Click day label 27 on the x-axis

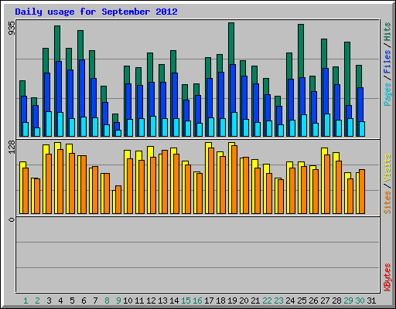click(x=325, y=301)
